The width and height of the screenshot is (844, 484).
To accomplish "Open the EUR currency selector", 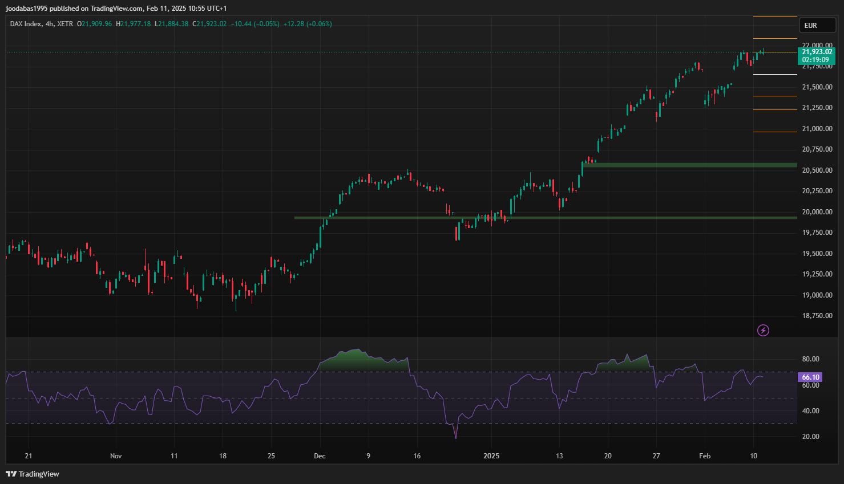I will (x=817, y=25).
